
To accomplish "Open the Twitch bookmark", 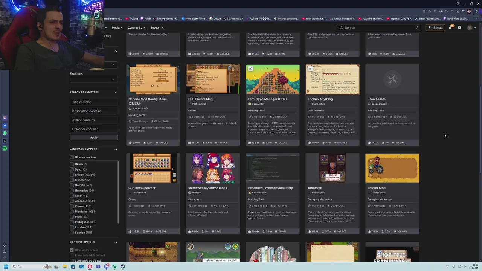I will click(146, 18).
